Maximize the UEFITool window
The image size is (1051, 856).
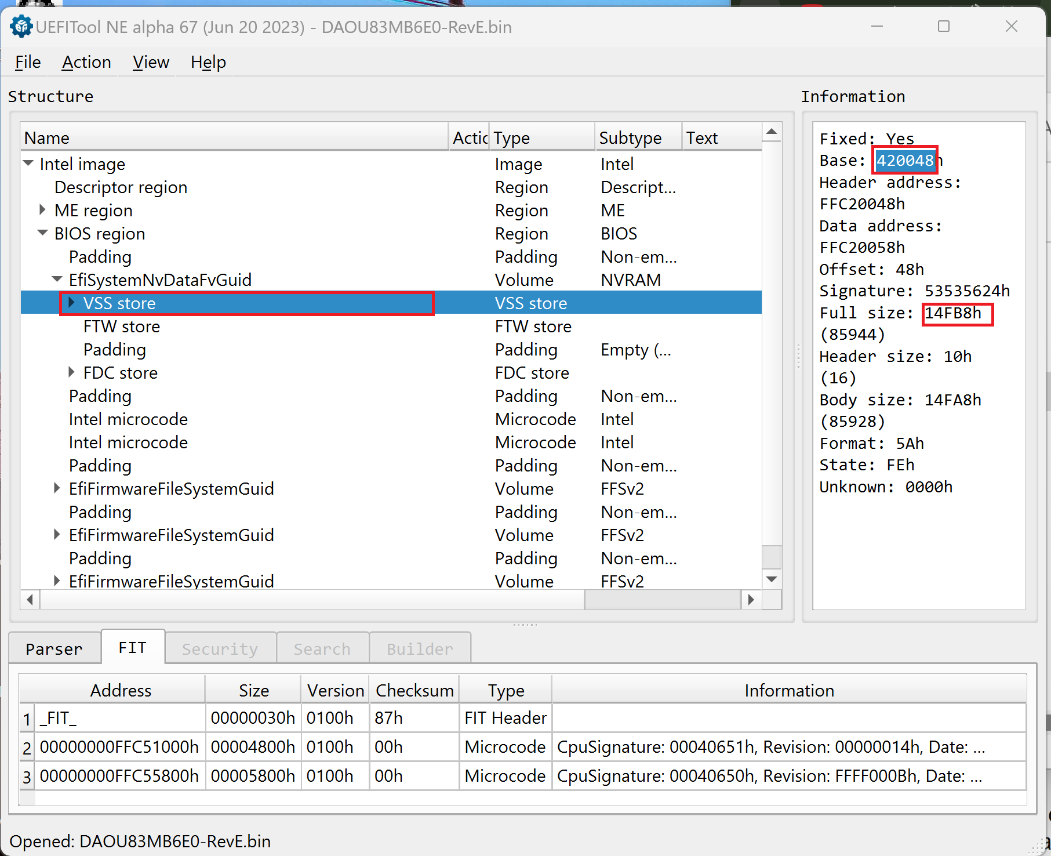click(x=944, y=27)
